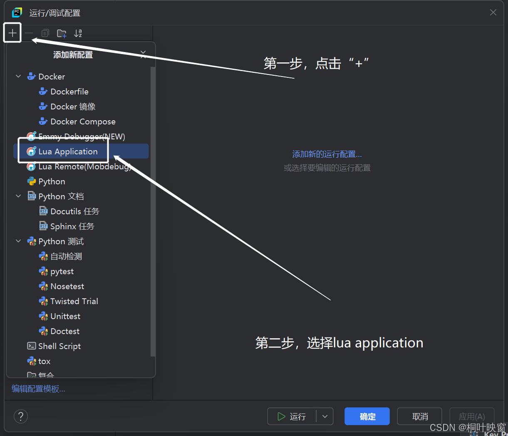Select Sphinx 任务 entry

81,226
